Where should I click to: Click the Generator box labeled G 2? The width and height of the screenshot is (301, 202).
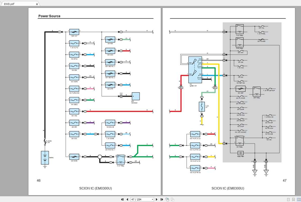click(x=136, y=96)
